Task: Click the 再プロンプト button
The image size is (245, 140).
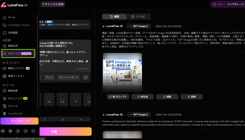Action: click(118, 97)
